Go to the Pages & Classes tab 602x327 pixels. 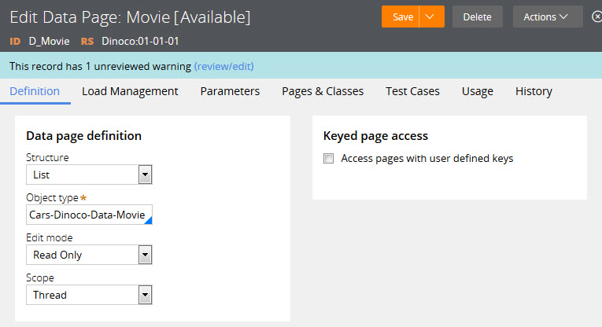[323, 91]
